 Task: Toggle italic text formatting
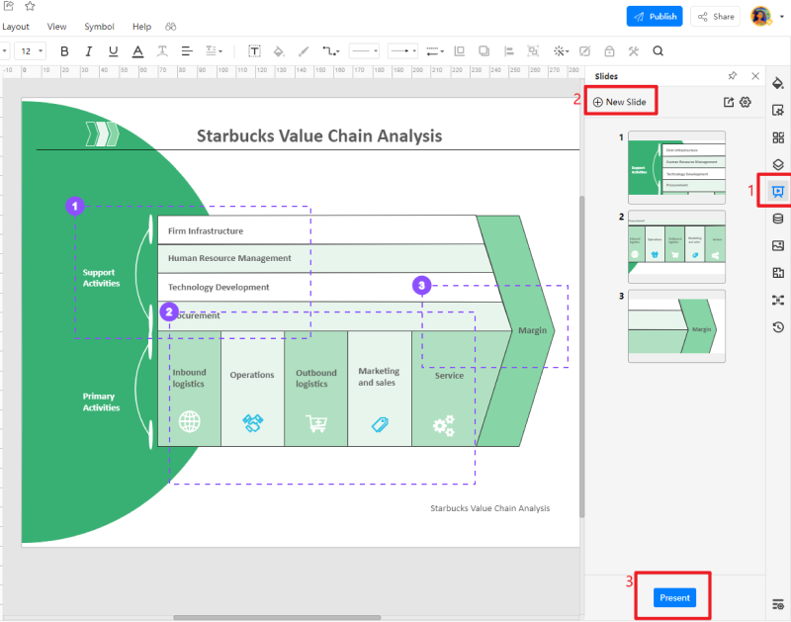[x=89, y=51]
